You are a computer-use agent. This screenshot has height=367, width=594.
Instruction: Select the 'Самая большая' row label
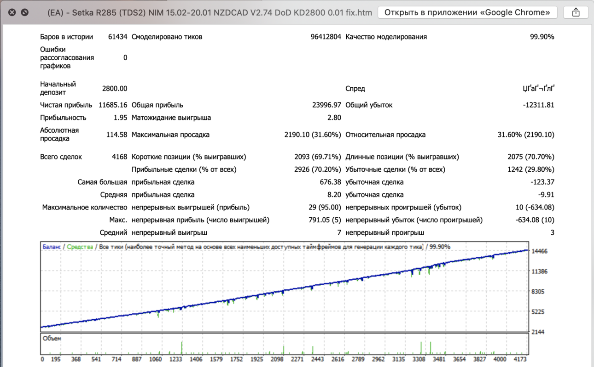[102, 182]
